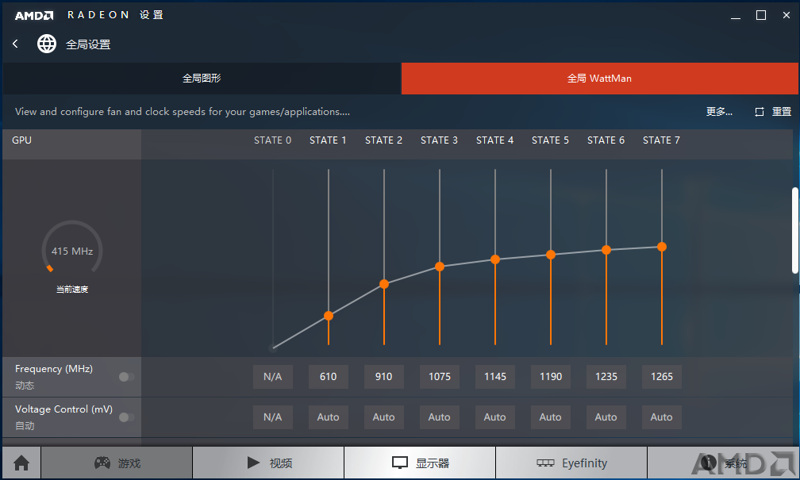Click the STATE 4 column header
Viewport: 800px width, 480px height.
(x=495, y=140)
